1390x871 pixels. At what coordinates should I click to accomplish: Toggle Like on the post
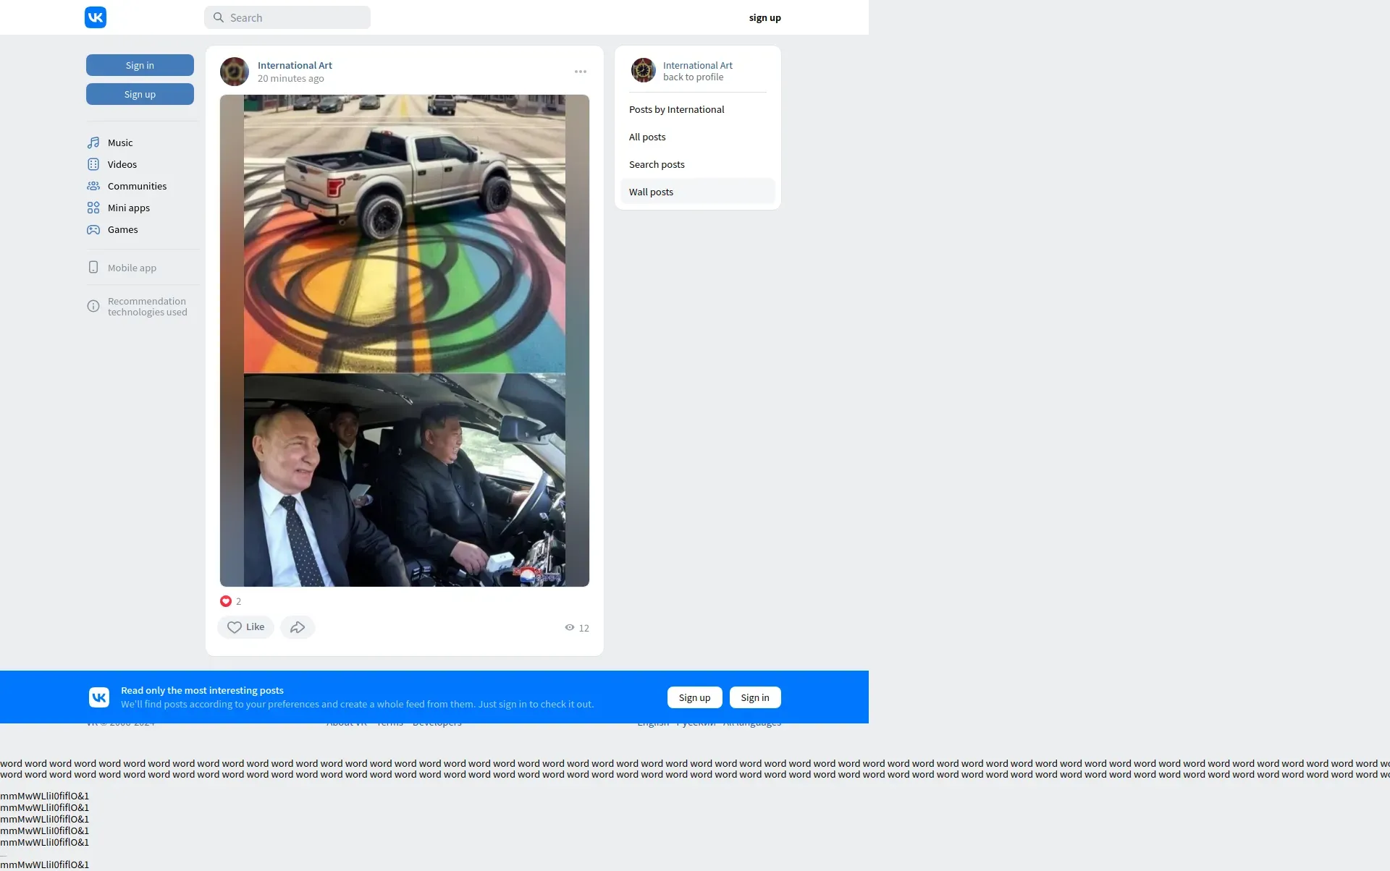point(246,627)
